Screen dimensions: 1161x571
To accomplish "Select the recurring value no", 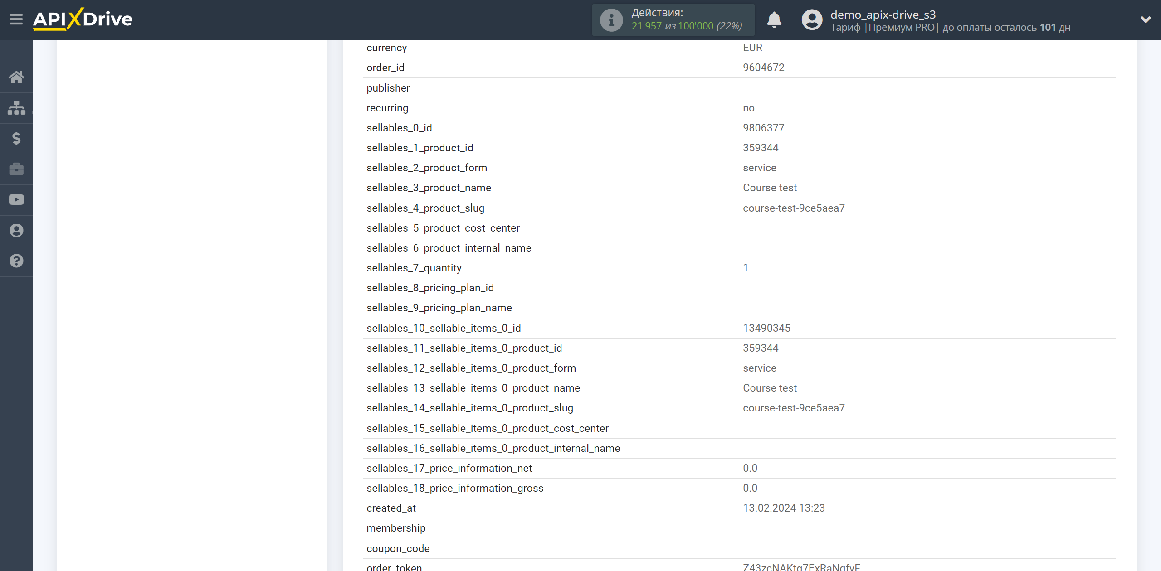I will (748, 108).
